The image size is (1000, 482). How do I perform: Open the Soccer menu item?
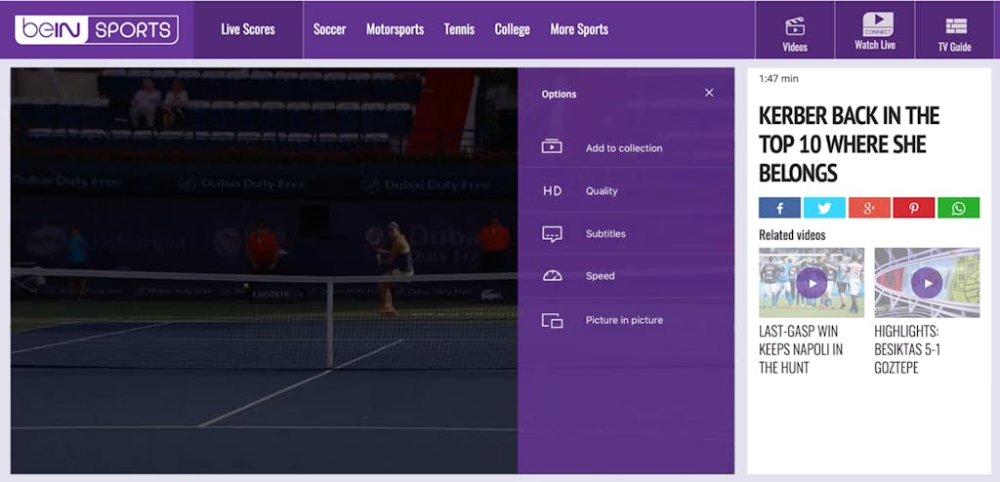pos(329,29)
